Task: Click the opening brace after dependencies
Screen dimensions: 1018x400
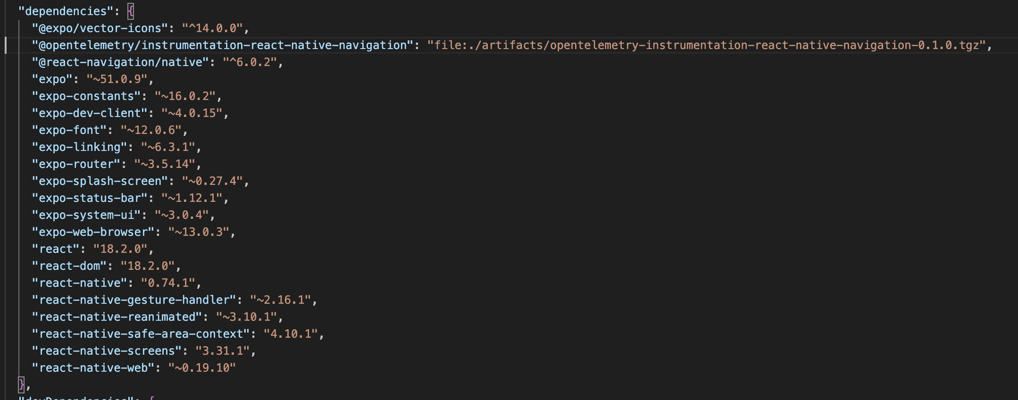Action: click(x=131, y=11)
